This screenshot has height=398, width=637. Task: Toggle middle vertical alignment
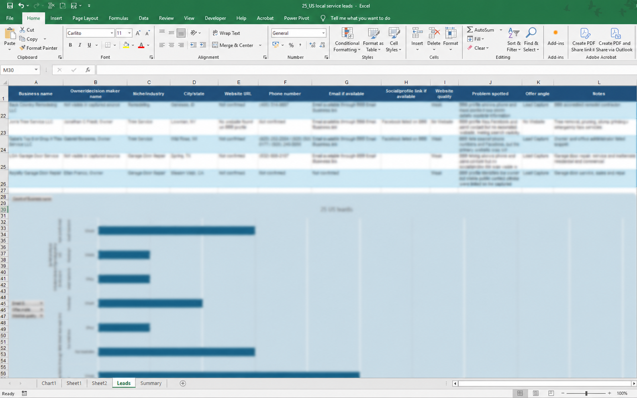[171, 32]
